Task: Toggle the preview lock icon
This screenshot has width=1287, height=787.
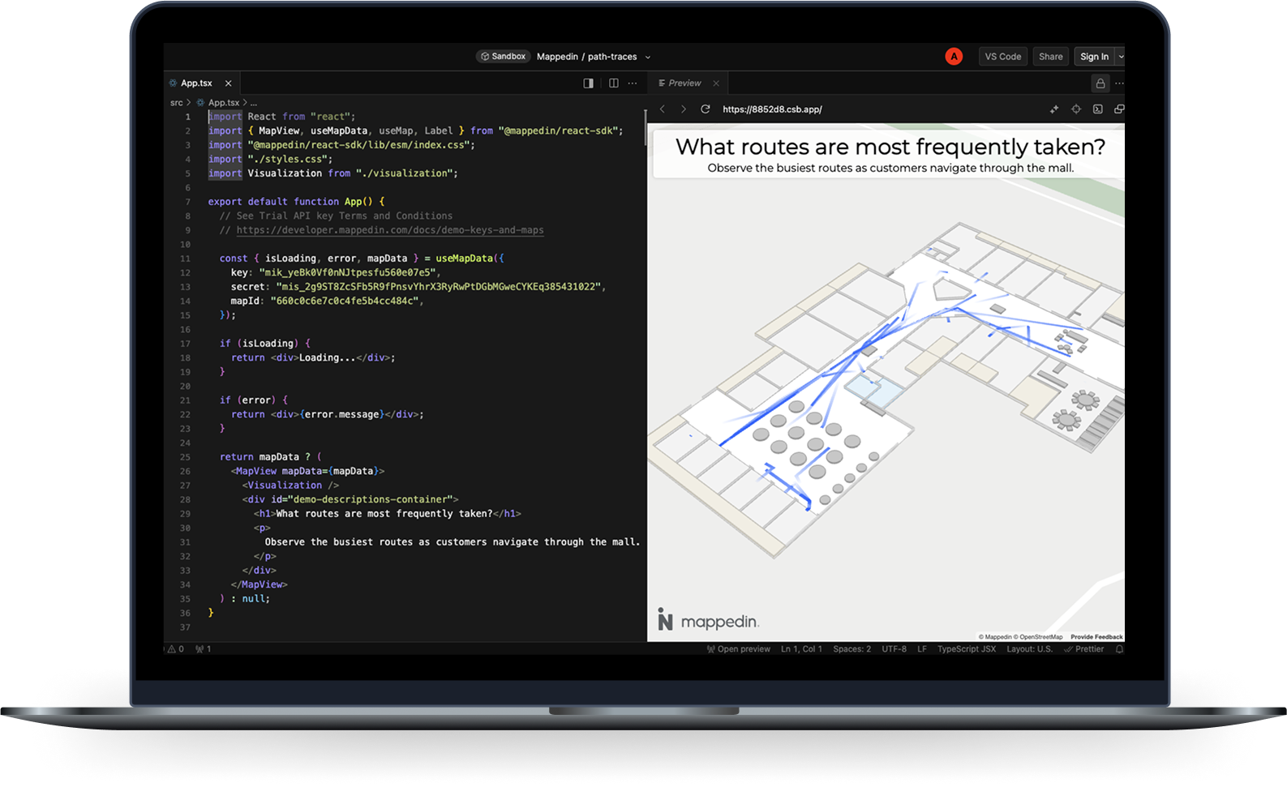Action: [1100, 83]
